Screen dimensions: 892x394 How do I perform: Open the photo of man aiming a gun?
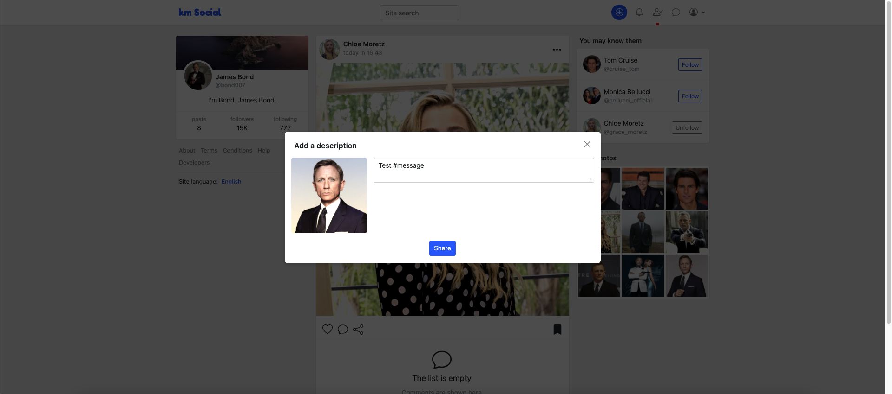click(x=687, y=232)
